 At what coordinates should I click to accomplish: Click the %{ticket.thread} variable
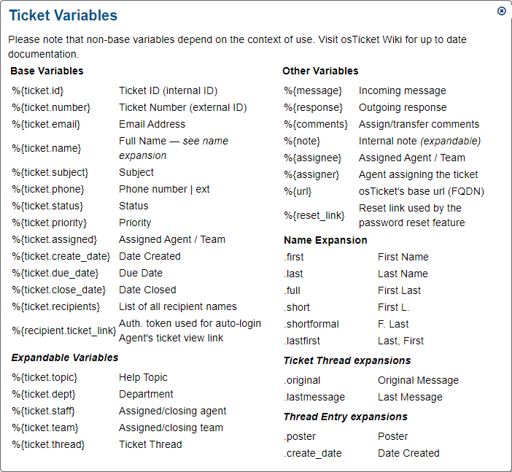(48, 444)
